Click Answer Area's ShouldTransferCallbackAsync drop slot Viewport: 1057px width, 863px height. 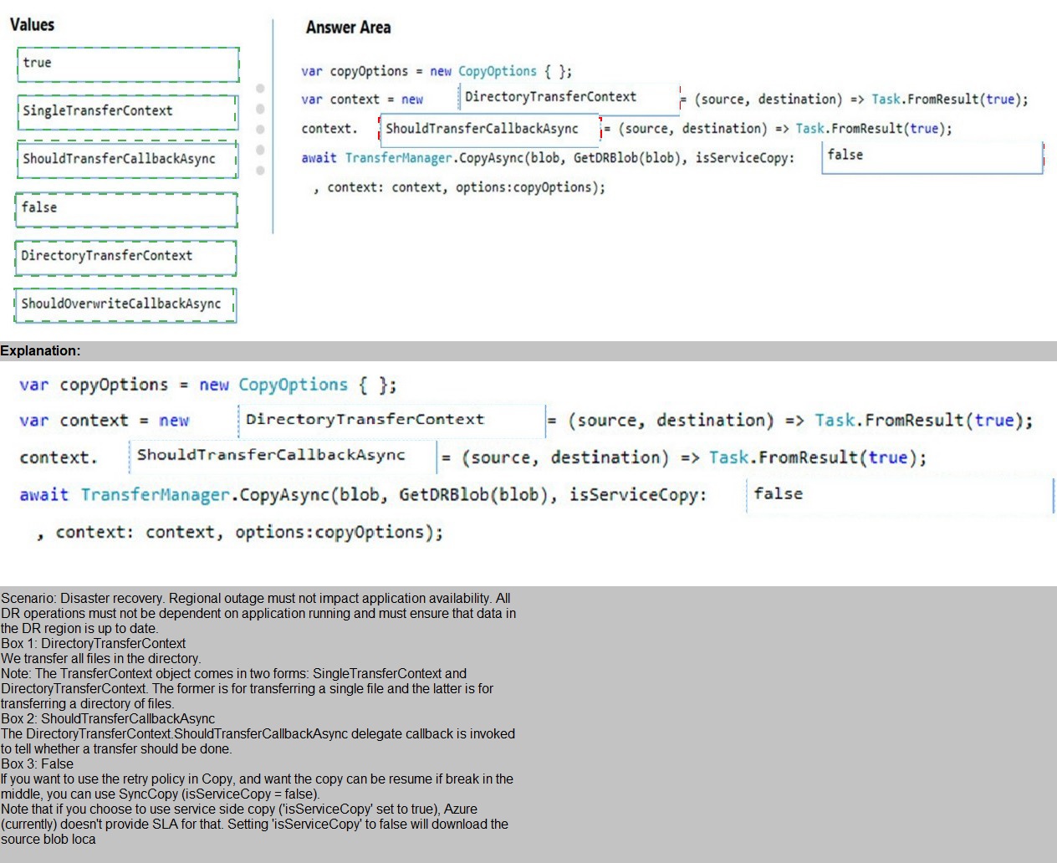pyautogui.click(x=490, y=129)
